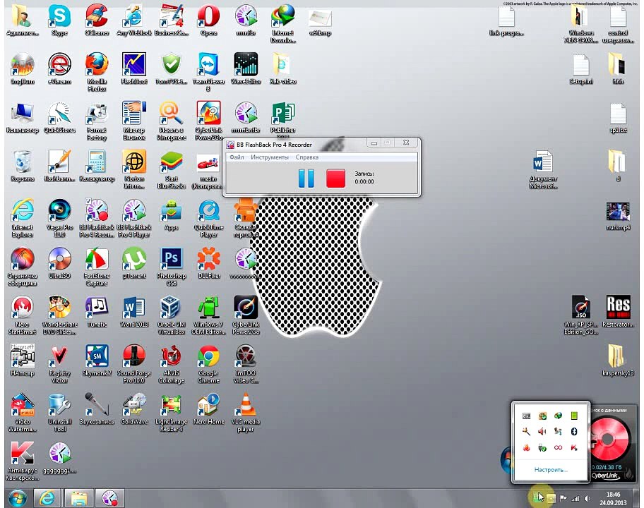
Task: Click the Kaspersky K icon in tray popup
Action: click(574, 447)
